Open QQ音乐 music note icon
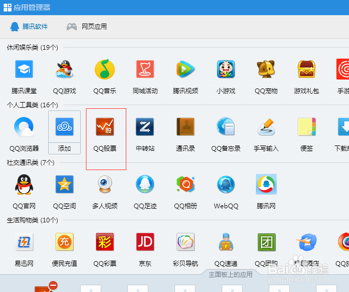 point(105,69)
